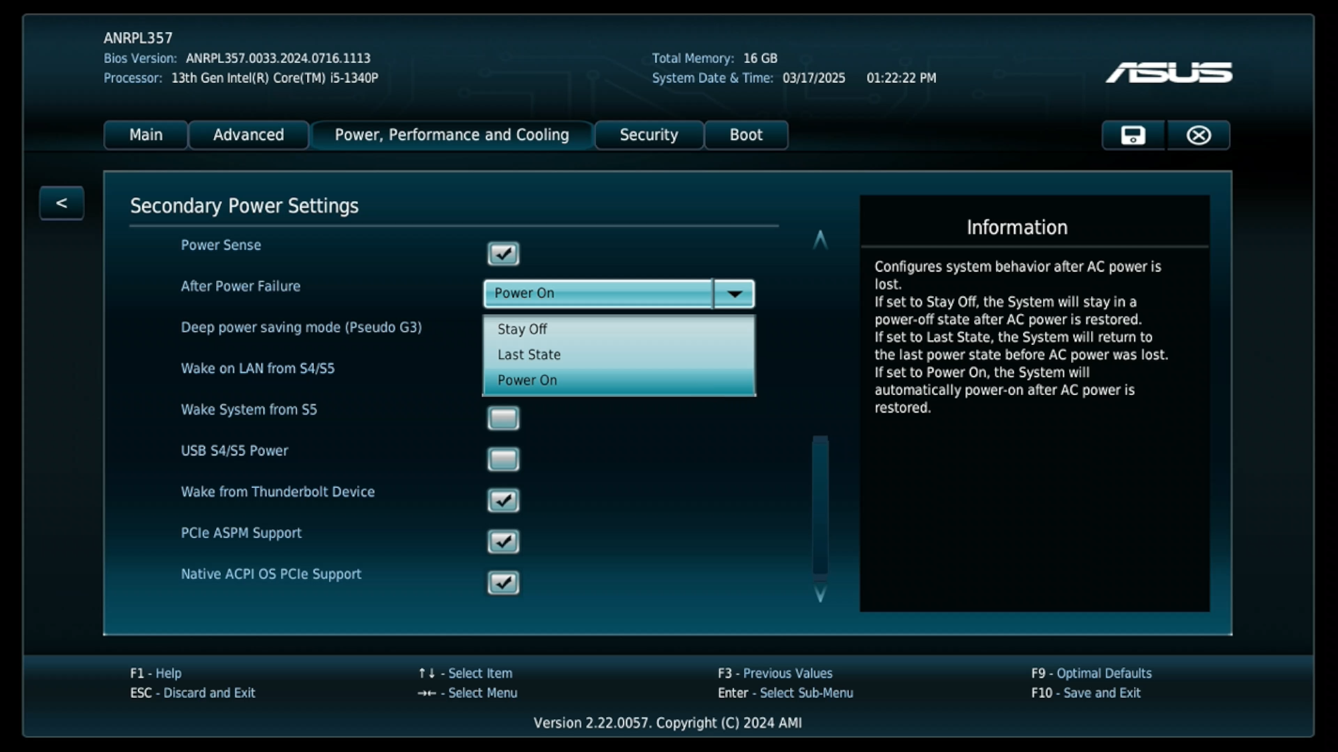Click the Select Menu hint

[x=468, y=693]
